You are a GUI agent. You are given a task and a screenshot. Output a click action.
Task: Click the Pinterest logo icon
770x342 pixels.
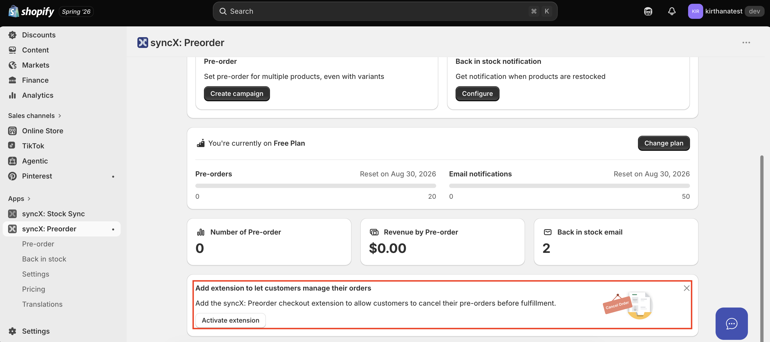(x=12, y=176)
